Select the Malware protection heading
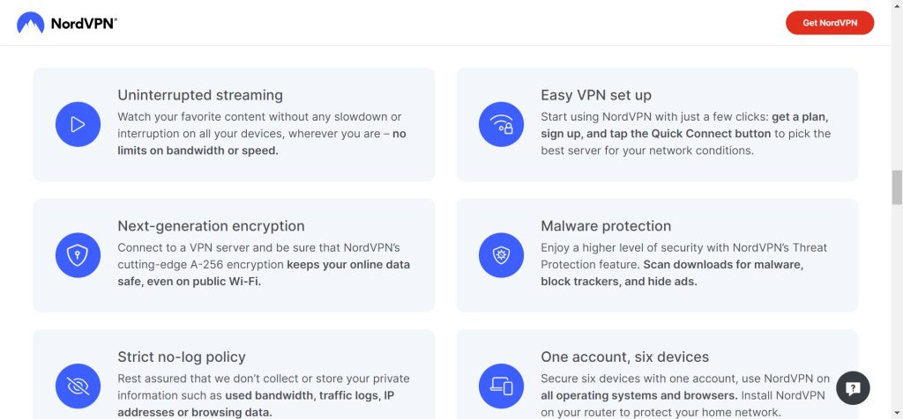Image resolution: width=903 pixels, height=419 pixels. (606, 226)
